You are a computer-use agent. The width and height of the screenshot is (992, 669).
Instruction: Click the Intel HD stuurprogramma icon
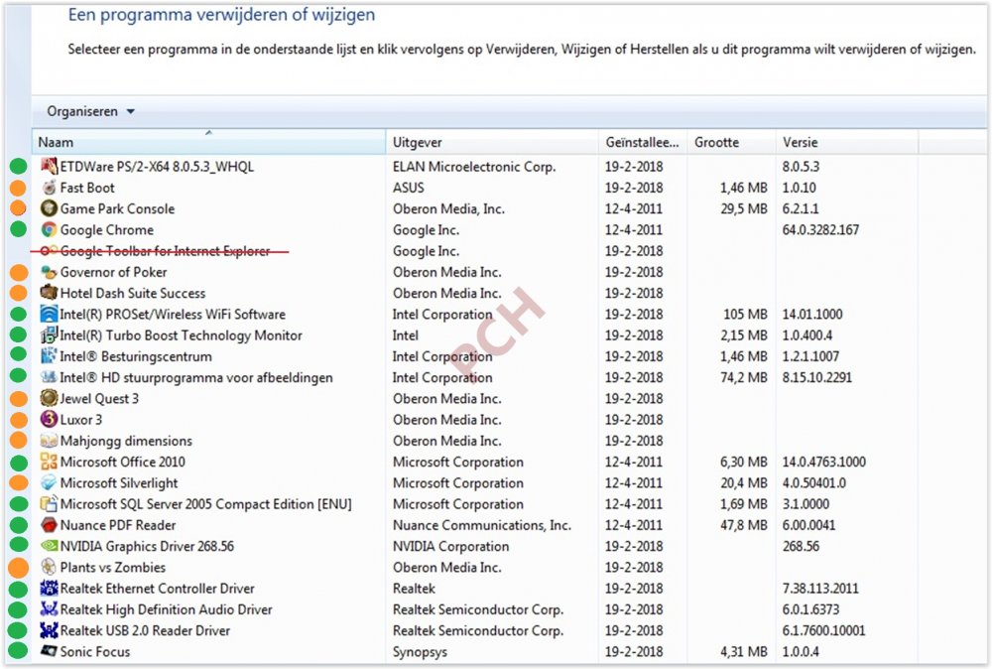point(49,377)
